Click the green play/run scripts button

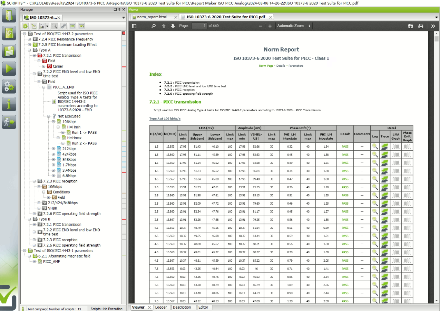coord(9,68)
